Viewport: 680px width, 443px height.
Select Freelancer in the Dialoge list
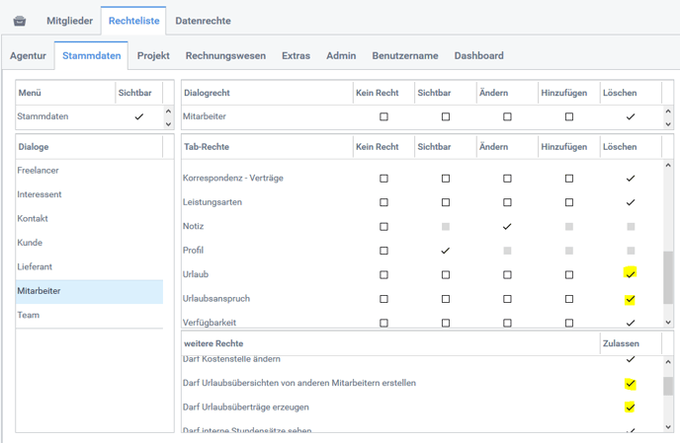38,171
